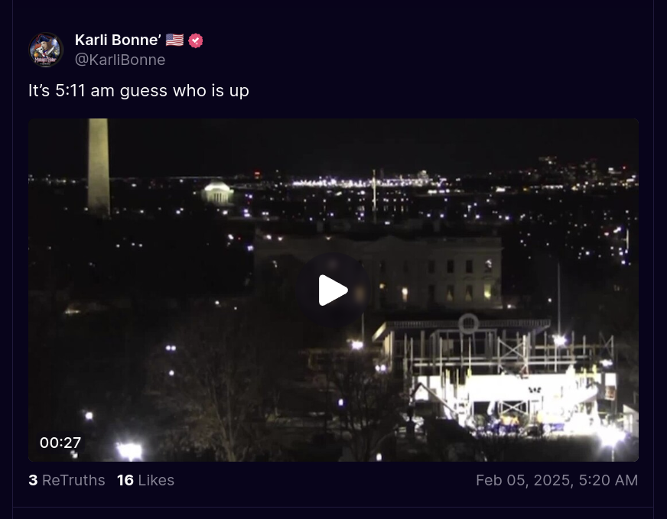This screenshot has height=519, width=667.
Task: View the 3 ReTruths list
Action: 67,480
